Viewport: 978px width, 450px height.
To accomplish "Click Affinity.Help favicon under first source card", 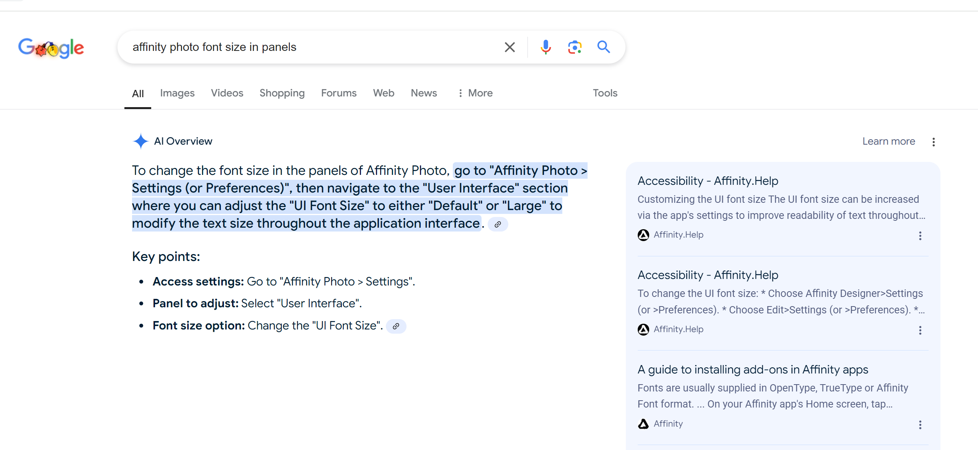I will [x=643, y=235].
